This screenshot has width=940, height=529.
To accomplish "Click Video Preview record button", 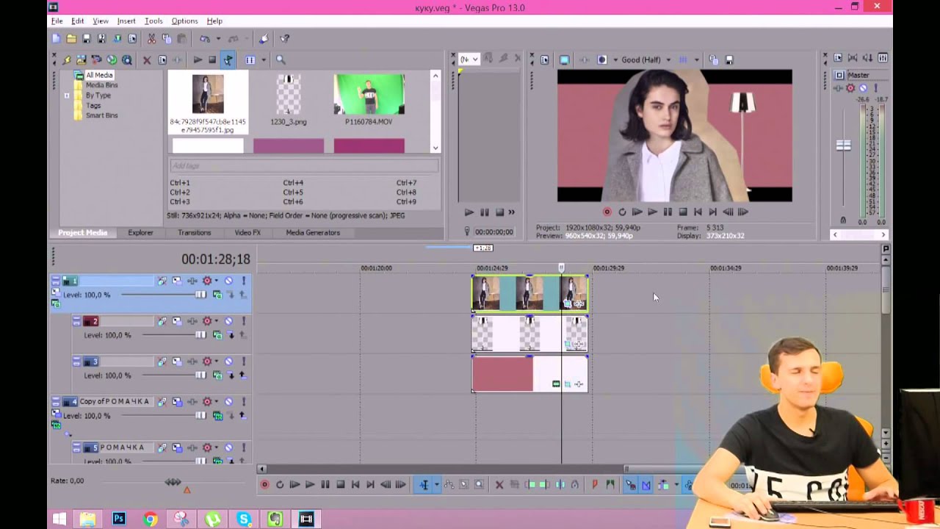I will (x=607, y=212).
